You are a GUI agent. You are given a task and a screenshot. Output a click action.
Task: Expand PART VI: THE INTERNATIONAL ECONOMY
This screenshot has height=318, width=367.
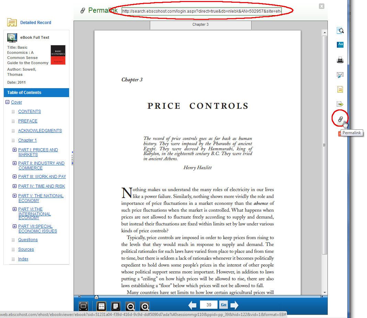(14, 209)
